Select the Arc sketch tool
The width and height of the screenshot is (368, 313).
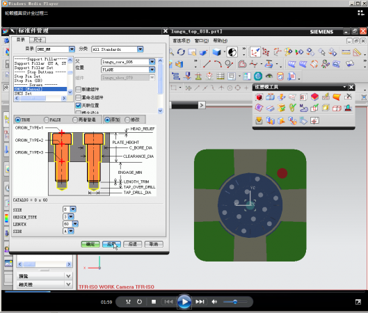(x=218, y=63)
